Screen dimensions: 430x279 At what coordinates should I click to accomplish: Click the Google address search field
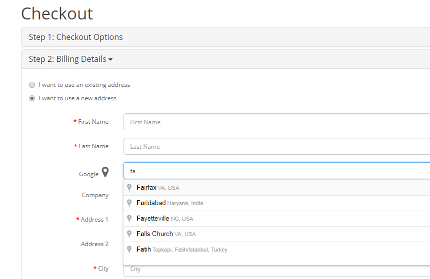tap(276, 171)
